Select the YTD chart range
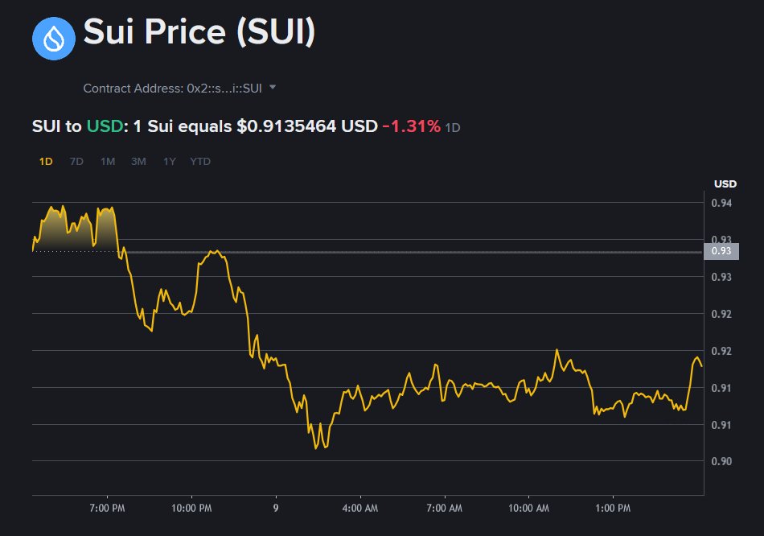This screenshot has width=764, height=536. [200, 161]
